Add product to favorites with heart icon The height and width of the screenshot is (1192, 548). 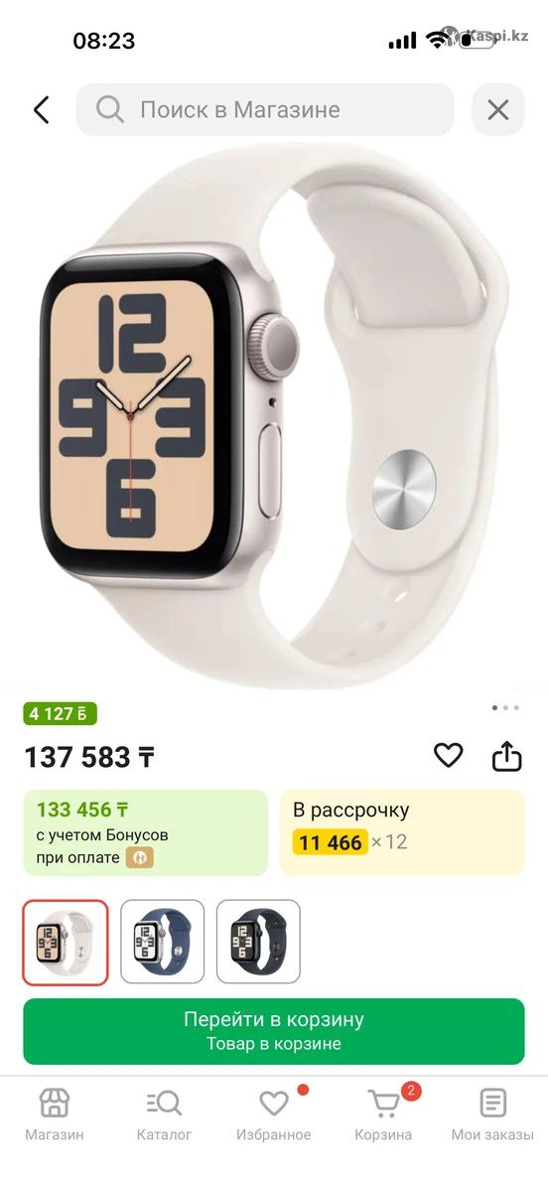(449, 756)
